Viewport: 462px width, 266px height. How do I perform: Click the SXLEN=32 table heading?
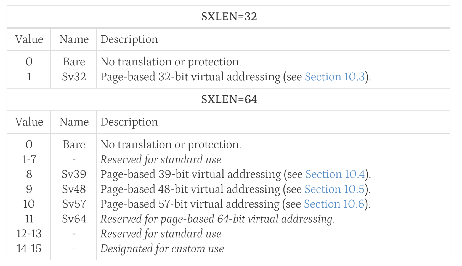coord(229,17)
